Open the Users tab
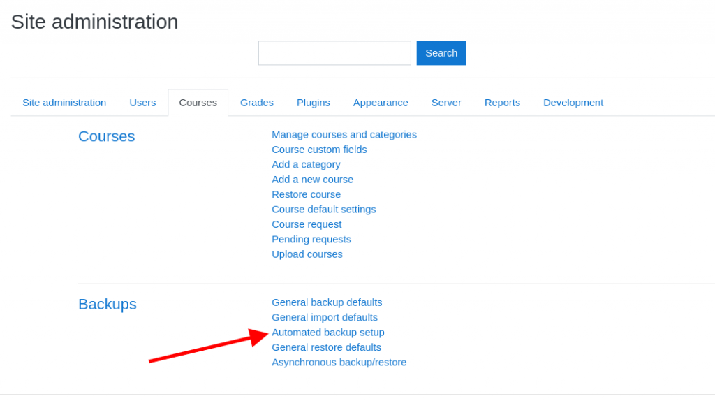715x401 pixels. (142, 103)
